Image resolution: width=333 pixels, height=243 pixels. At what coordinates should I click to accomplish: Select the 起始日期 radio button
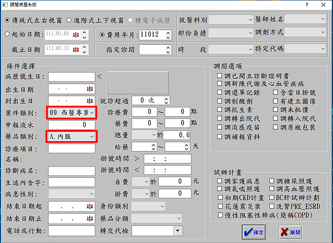pyautogui.click(x=6, y=34)
